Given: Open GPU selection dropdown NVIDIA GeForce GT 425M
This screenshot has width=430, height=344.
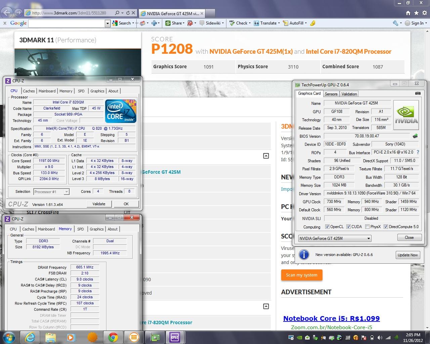Looking at the screenshot, I should coord(335,238).
